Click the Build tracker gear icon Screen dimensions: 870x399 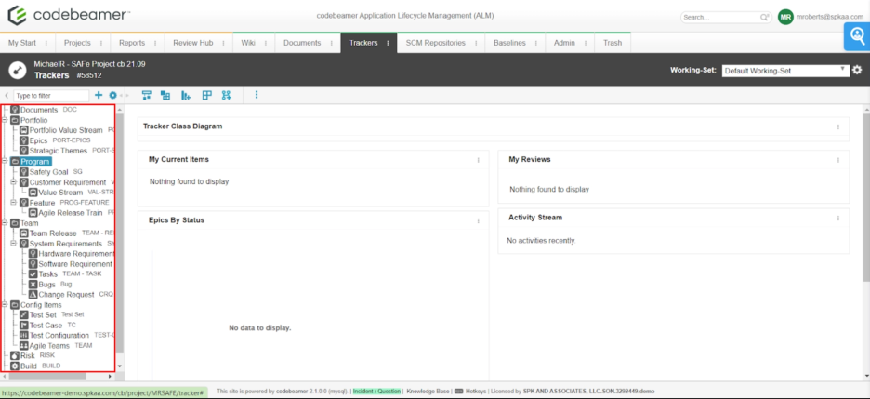pyautogui.click(x=15, y=366)
